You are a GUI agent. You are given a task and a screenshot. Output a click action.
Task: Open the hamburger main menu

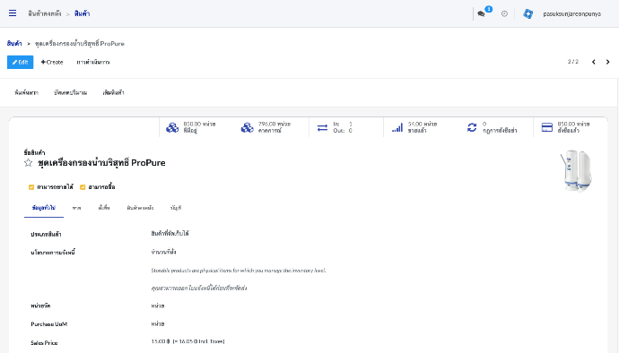[13, 13]
